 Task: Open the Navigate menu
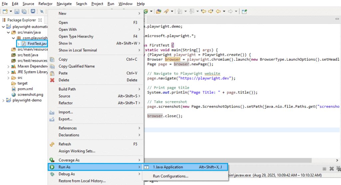click(64, 4)
